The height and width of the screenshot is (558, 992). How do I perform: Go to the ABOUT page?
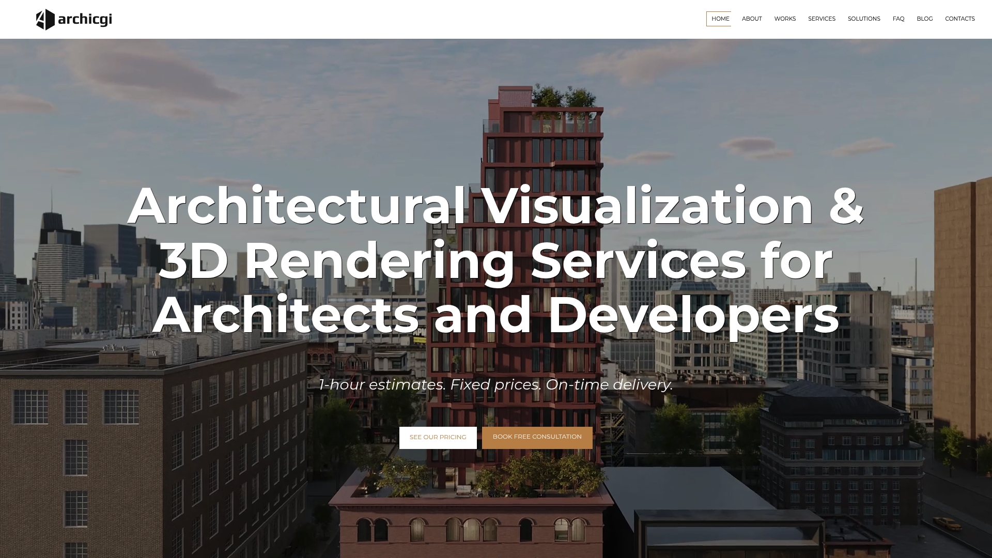[x=752, y=19]
